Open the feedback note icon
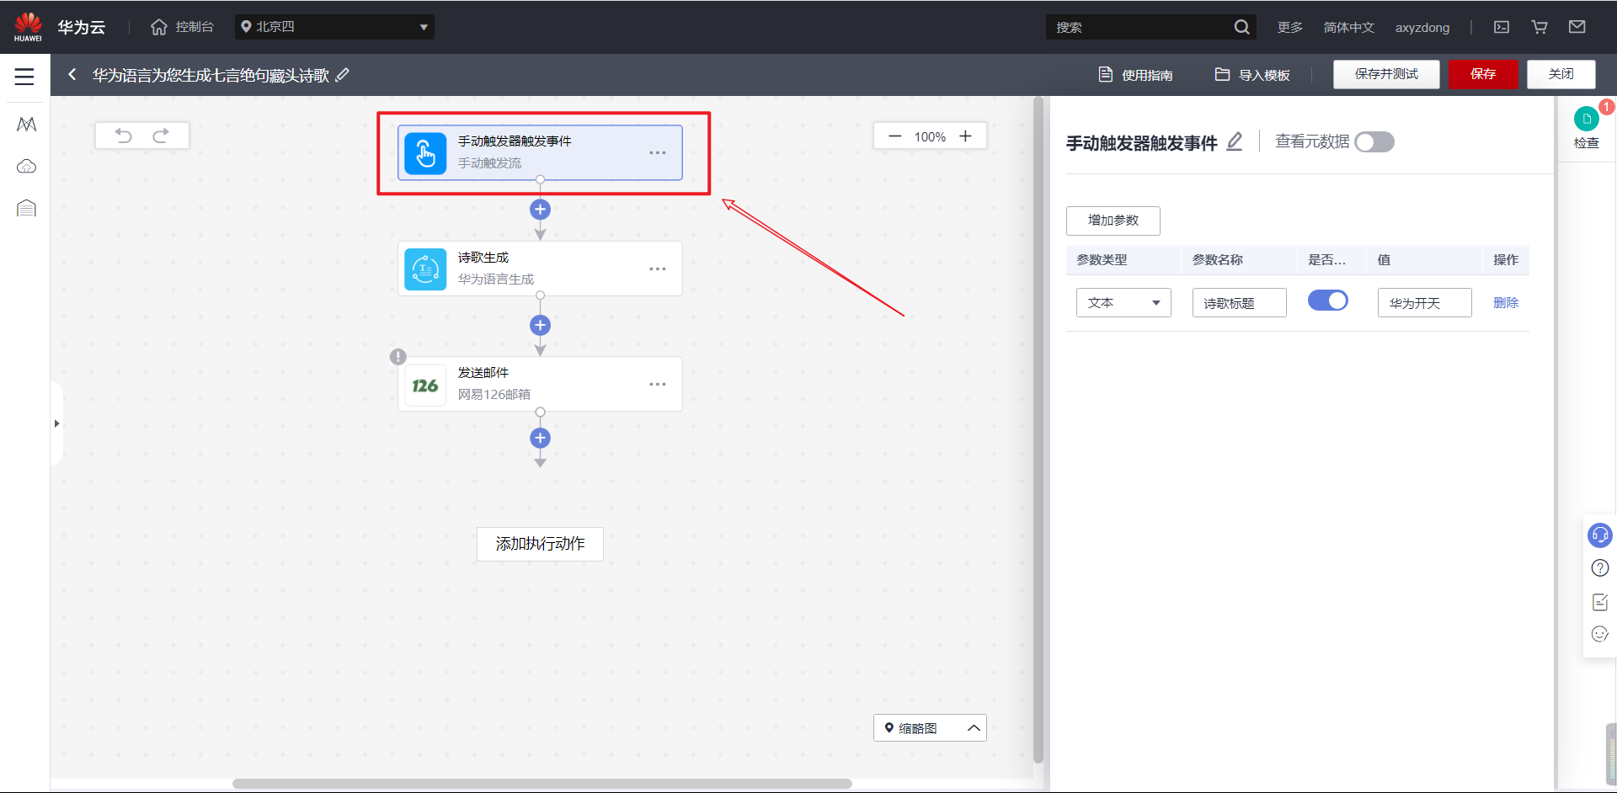Viewport: 1617px width, 793px height. coord(1600,602)
